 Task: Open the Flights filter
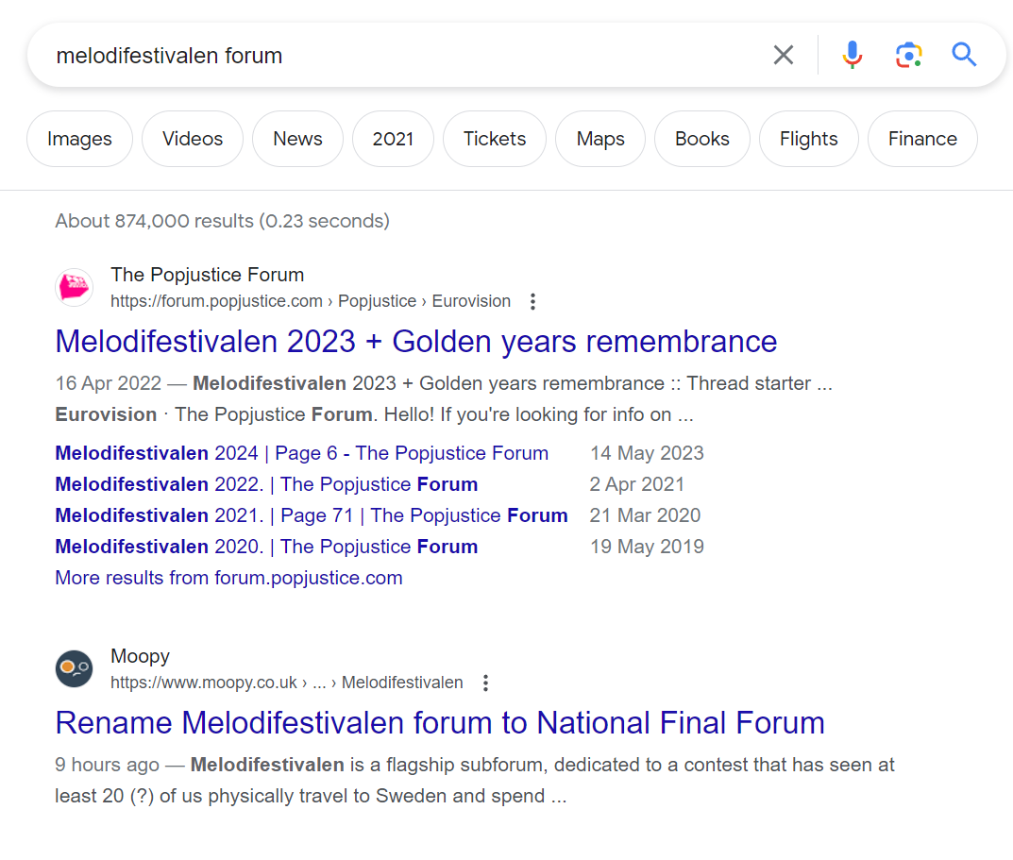coord(809,139)
